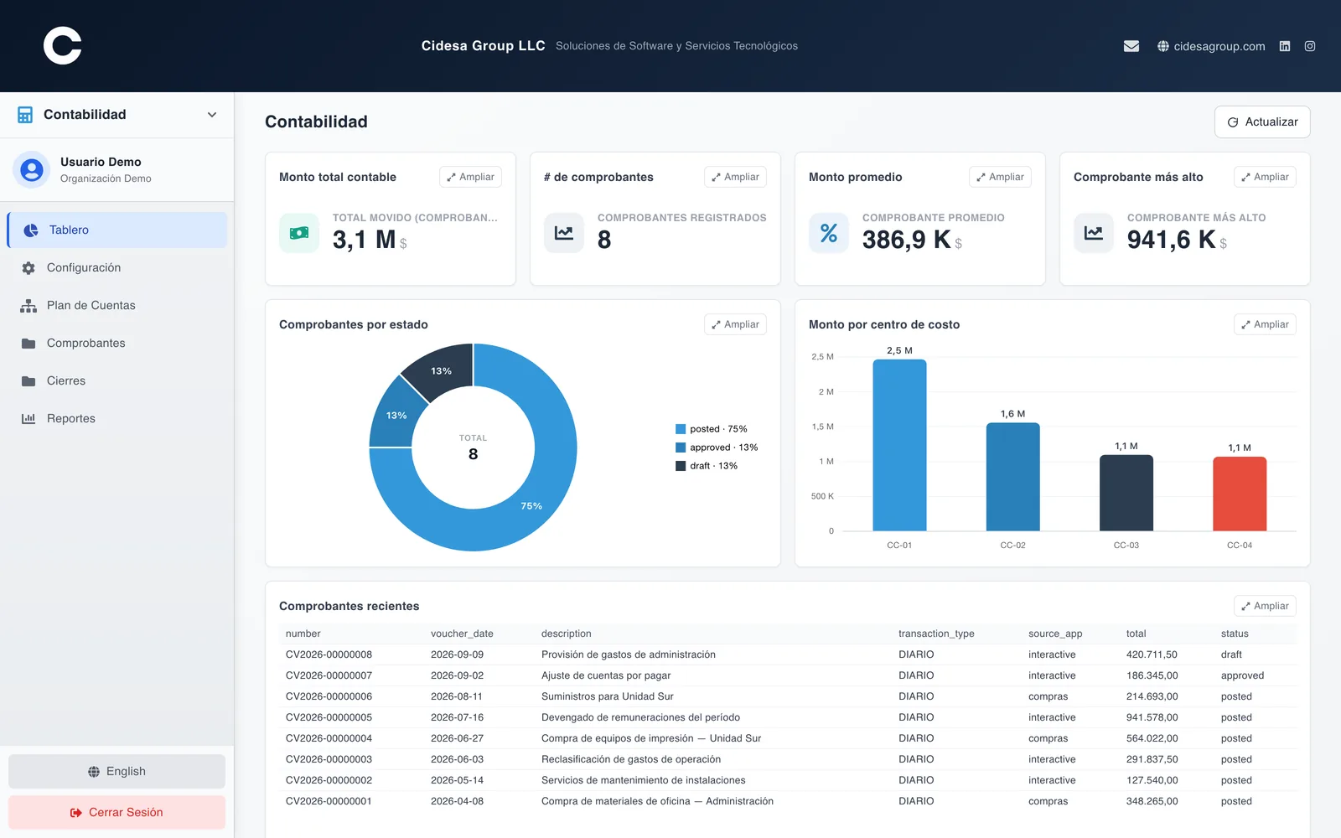Click the 'approved' status cell
Screen dimensions: 1341x838
pyautogui.click(x=1242, y=675)
